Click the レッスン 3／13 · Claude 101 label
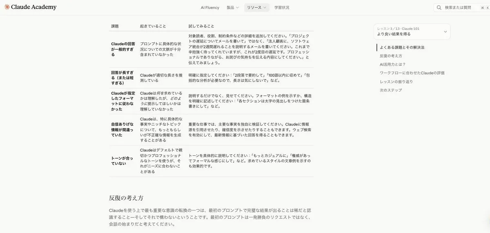Image resolution: width=490 pixels, height=233 pixels. [398, 29]
